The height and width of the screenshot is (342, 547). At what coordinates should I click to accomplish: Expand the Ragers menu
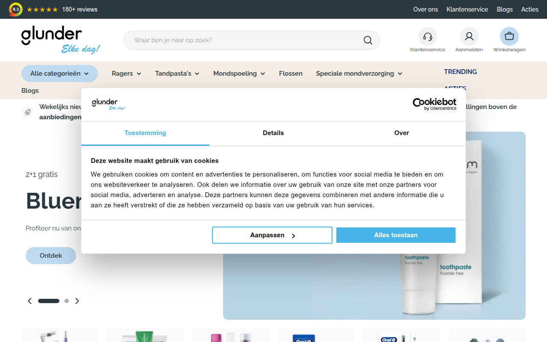126,74
